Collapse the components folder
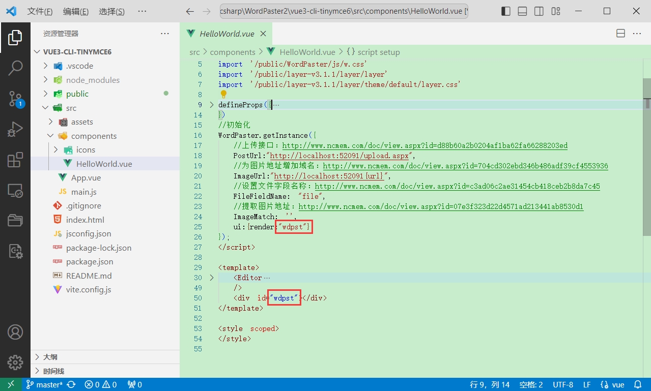 50,136
